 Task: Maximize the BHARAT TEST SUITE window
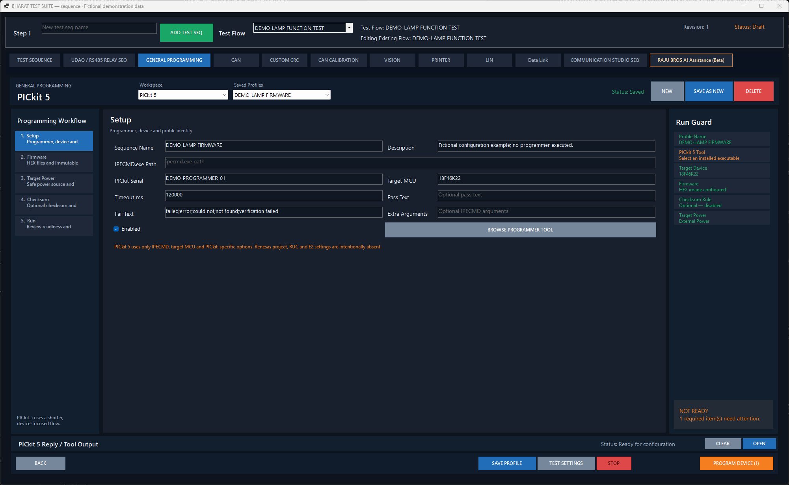pyautogui.click(x=761, y=6)
